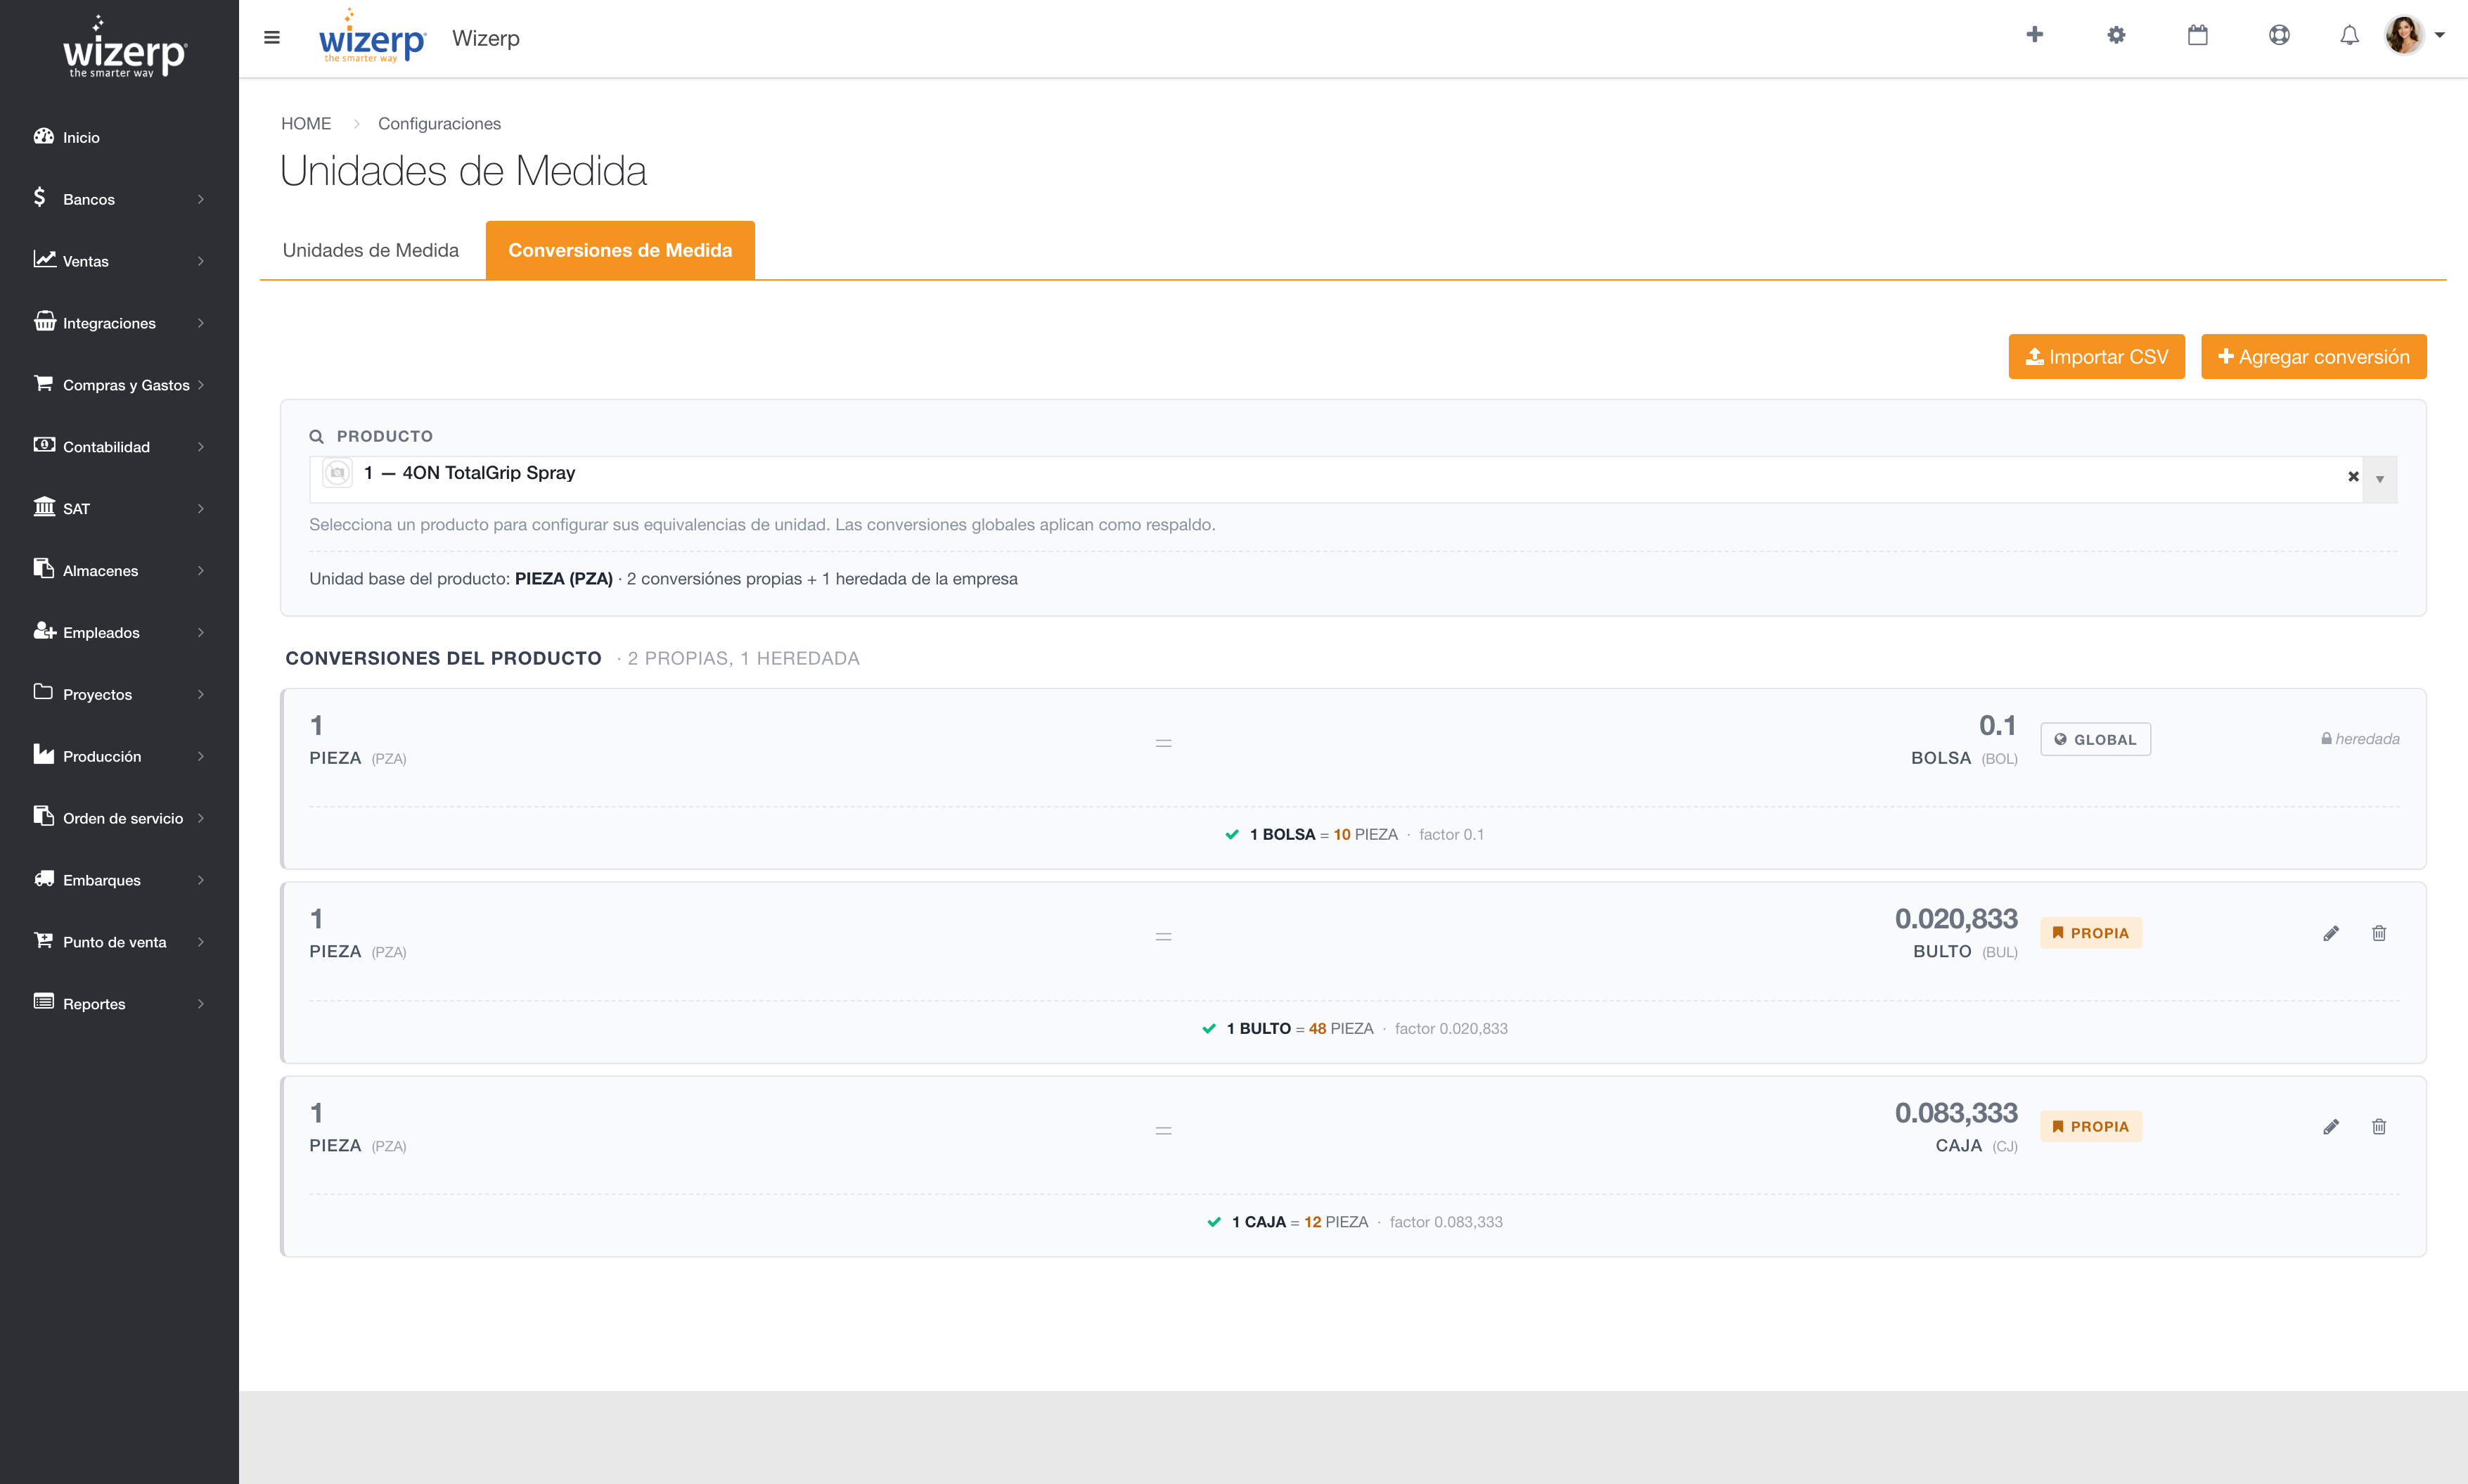Open the product dropdown arrow
This screenshot has width=2468, height=1484.
pos(2380,479)
